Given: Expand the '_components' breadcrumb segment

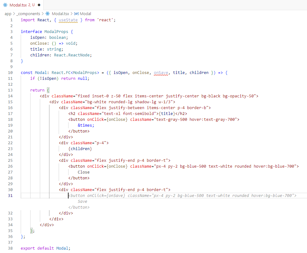Looking at the screenshot, I should click(x=28, y=14).
